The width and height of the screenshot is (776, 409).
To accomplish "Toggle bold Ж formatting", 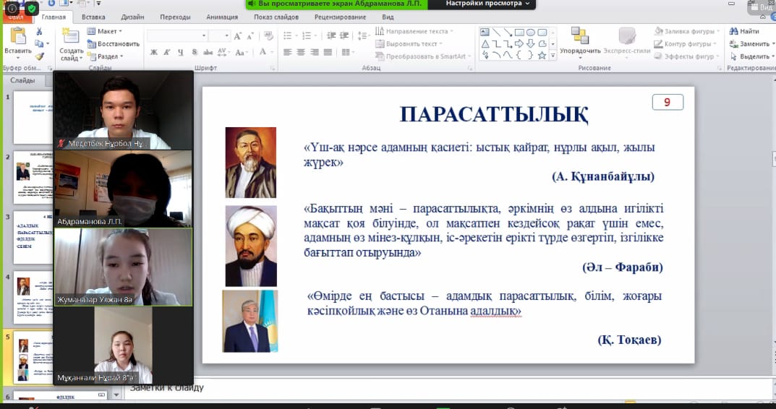I will coord(154,52).
